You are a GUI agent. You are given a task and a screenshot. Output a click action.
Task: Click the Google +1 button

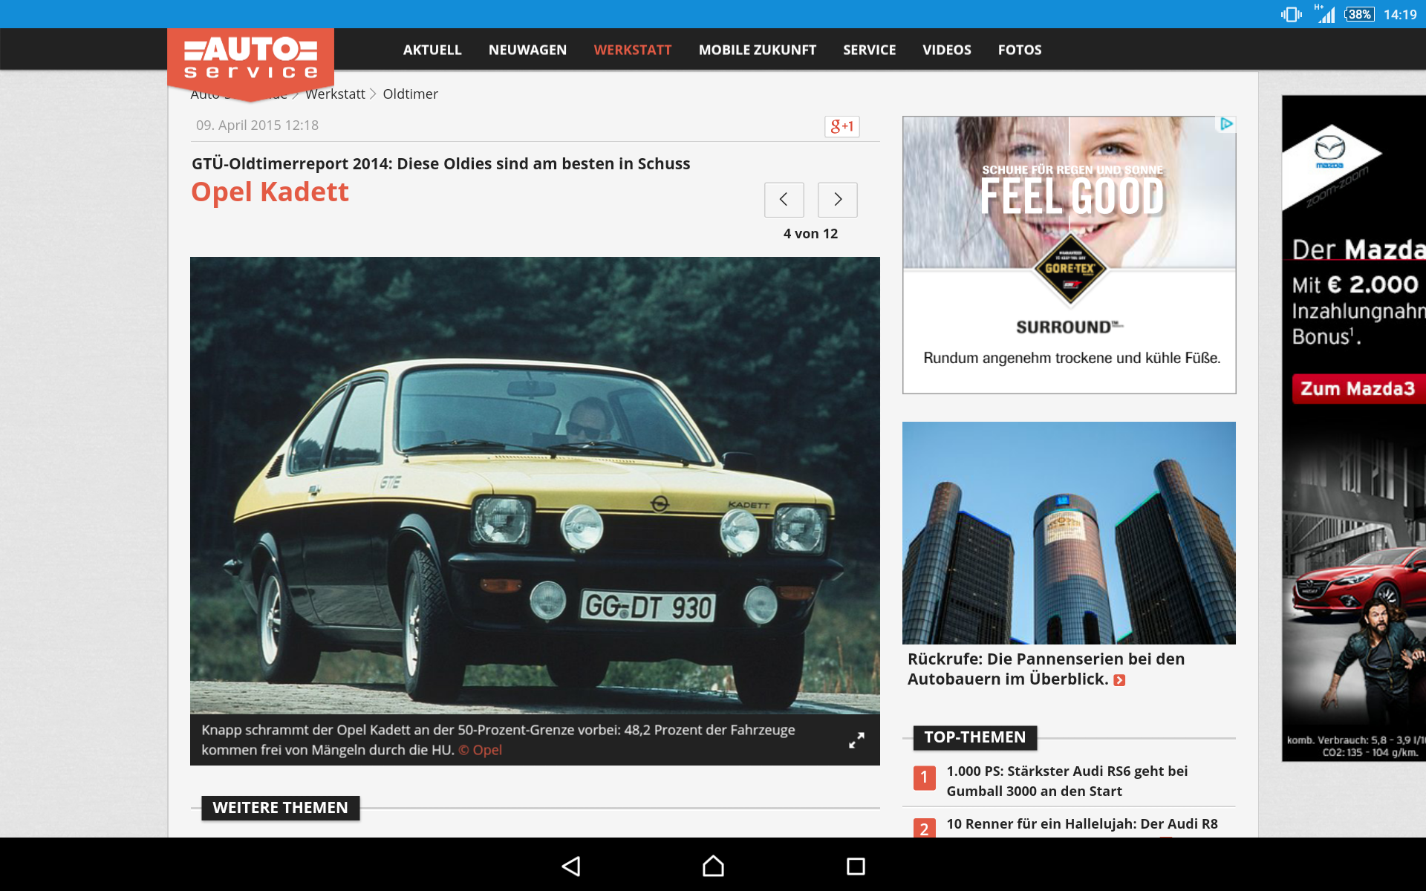coord(841,126)
